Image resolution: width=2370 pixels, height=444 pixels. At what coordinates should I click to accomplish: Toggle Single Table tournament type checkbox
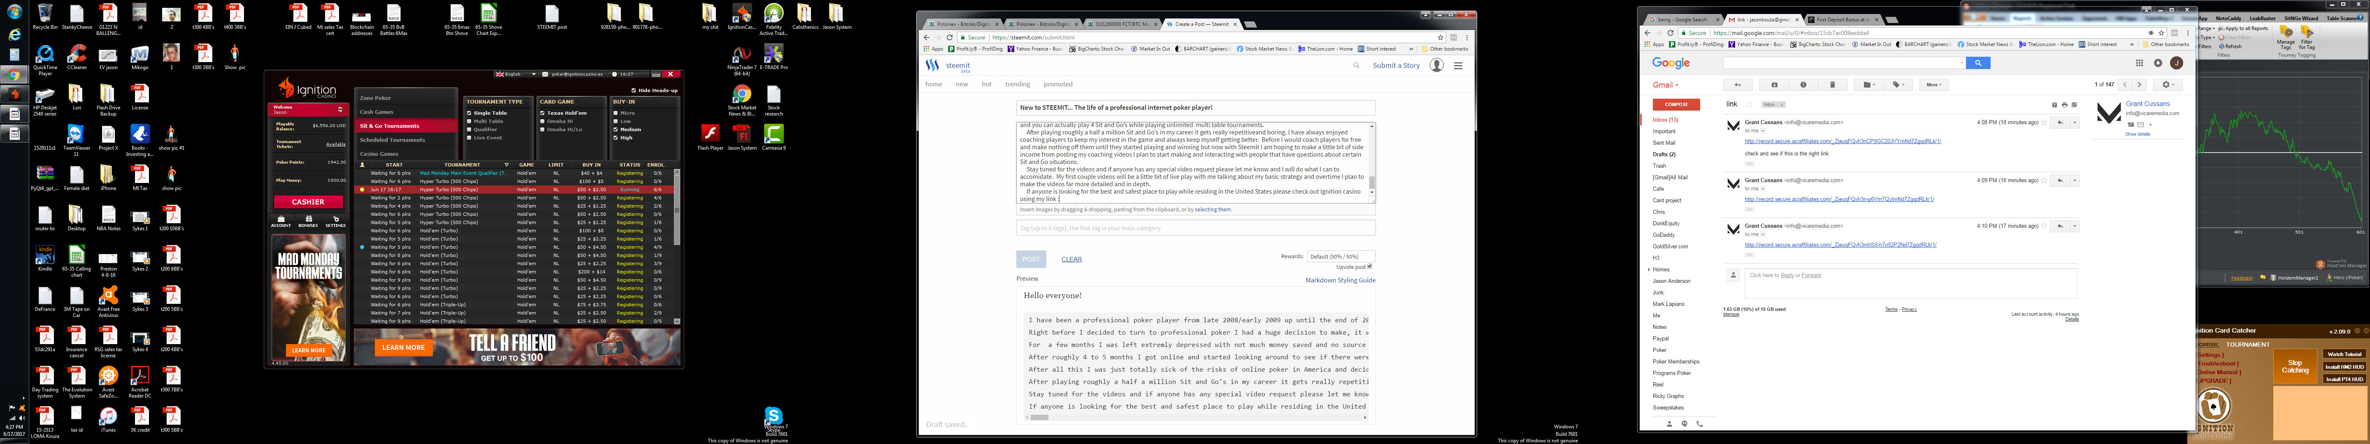click(469, 113)
